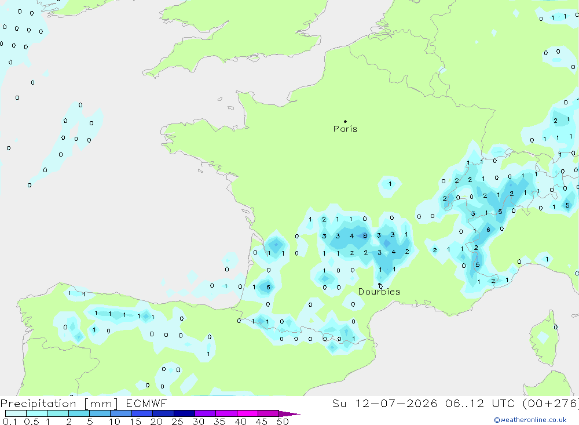Click the 'Su 12-07-2026' forecast date

pyautogui.click(x=384, y=404)
